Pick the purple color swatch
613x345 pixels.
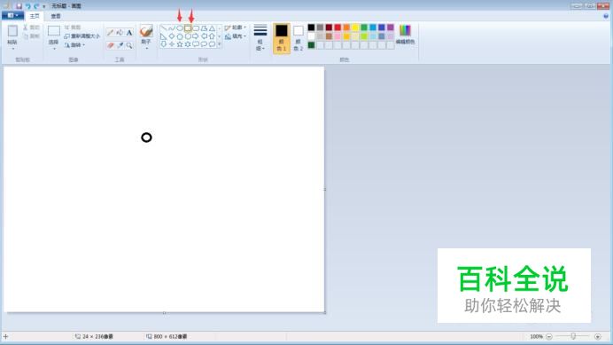point(390,27)
